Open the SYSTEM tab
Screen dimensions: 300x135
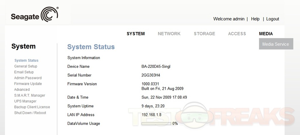[136, 34]
